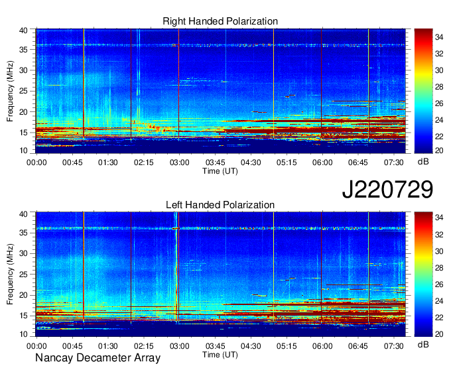
Task: Click "Frequency (MHz)" axis label of Left Handed plot
Action: (x=10, y=274)
